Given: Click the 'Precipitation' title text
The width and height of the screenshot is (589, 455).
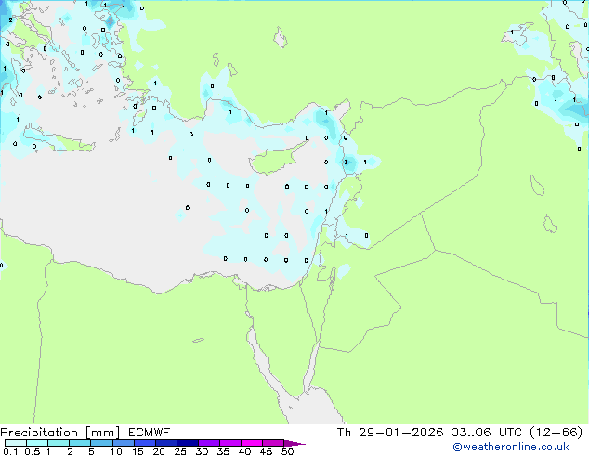Looking at the screenshot, I should (x=39, y=433).
